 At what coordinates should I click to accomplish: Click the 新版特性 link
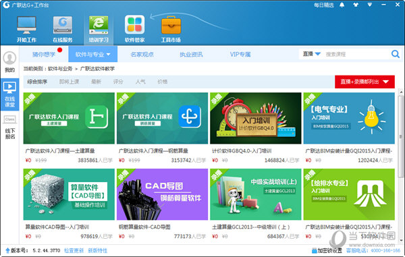click(x=98, y=250)
